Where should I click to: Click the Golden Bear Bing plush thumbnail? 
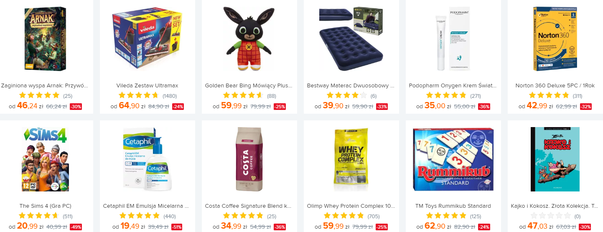[x=249, y=38]
